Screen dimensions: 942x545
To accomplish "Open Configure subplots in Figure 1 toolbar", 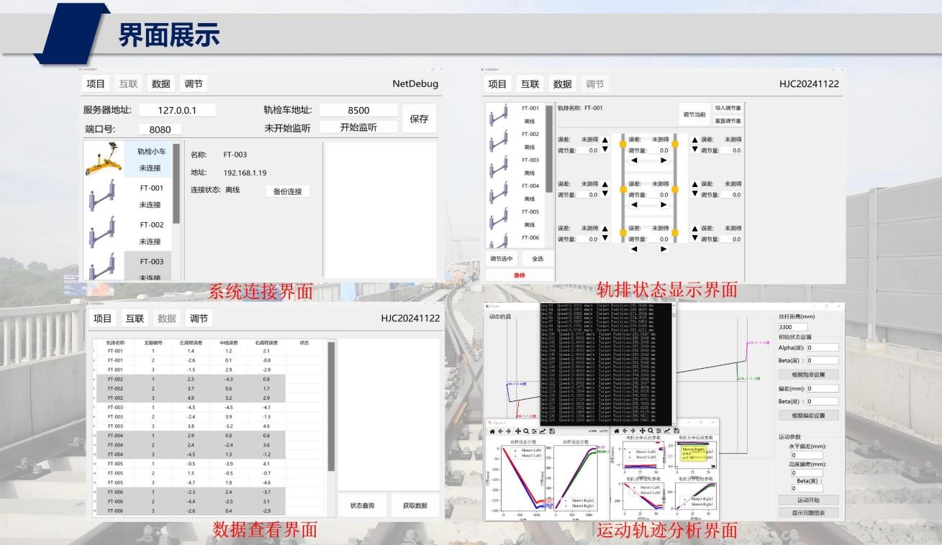I will point(534,431).
